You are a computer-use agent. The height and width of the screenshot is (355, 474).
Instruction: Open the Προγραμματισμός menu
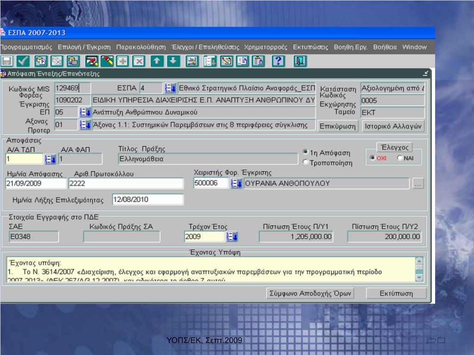(26, 47)
